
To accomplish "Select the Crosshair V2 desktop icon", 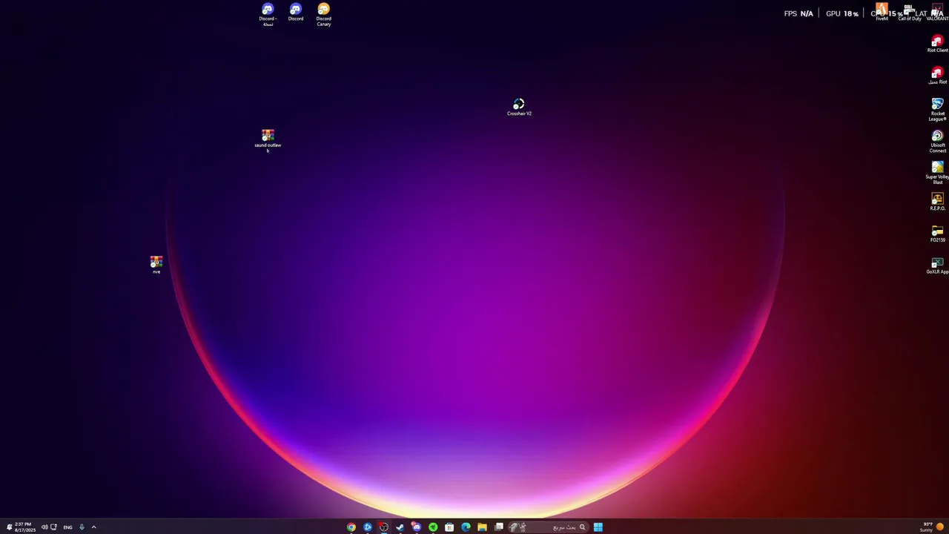I will [519, 107].
